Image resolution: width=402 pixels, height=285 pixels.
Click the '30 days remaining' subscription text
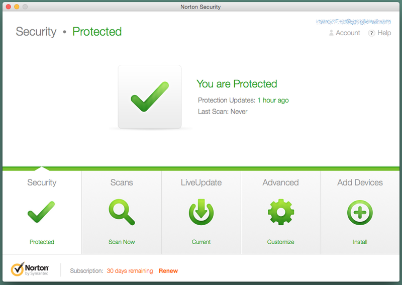coord(130,271)
